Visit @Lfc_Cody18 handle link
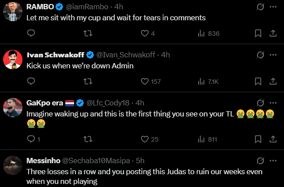 point(108,103)
